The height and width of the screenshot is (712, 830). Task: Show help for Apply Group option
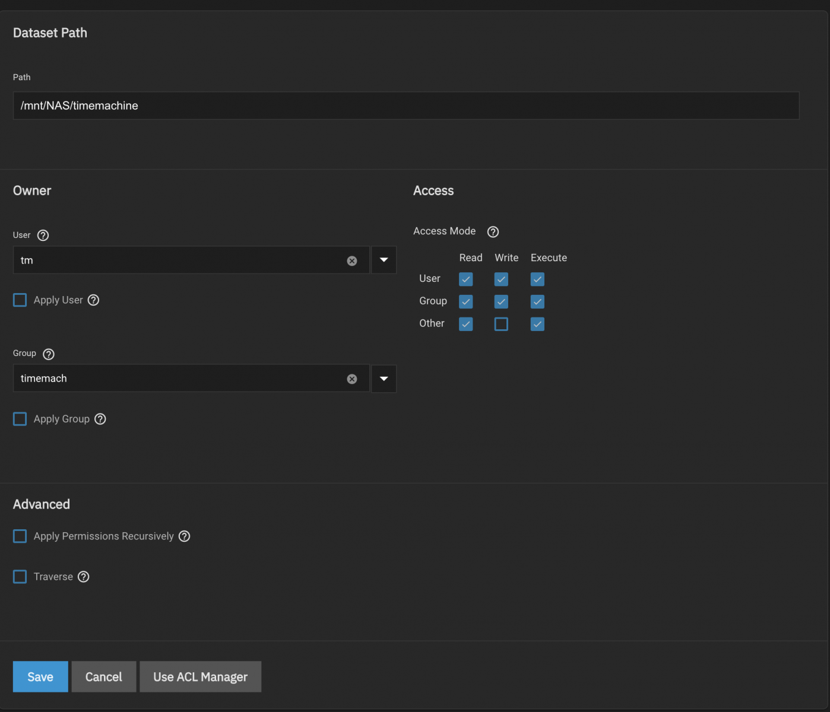click(100, 419)
